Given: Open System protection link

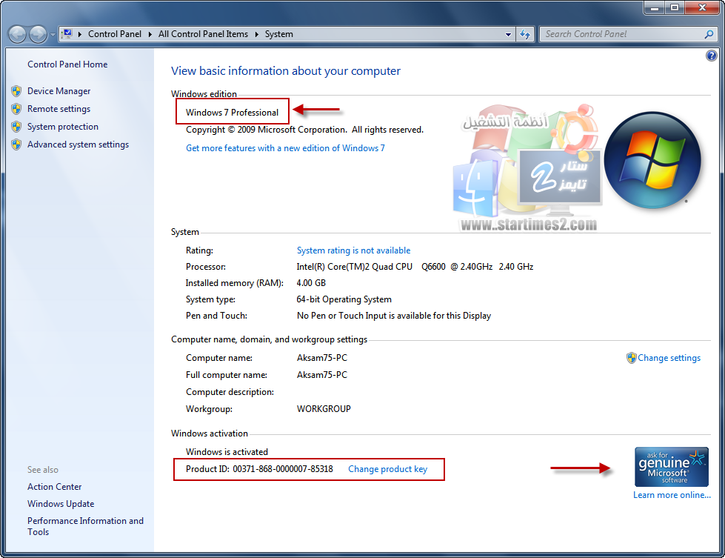Looking at the screenshot, I should [x=63, y=127].
